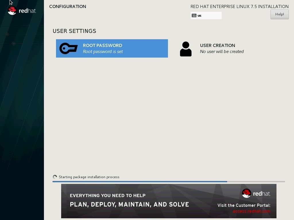The image size is (294, 220).
Task: Click the Red Hat logo in banner
Action: pos(256,193)
